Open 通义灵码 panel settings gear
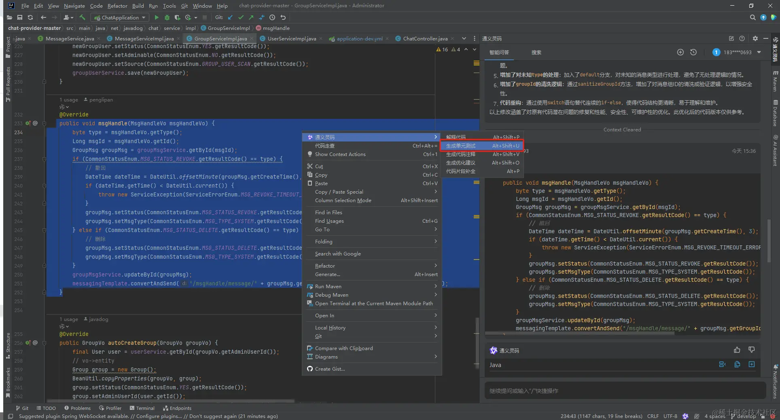 [x=755, y=38]
